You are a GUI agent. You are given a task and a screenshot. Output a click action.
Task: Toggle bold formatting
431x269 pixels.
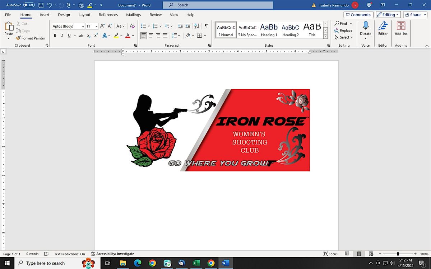point(55,36)
